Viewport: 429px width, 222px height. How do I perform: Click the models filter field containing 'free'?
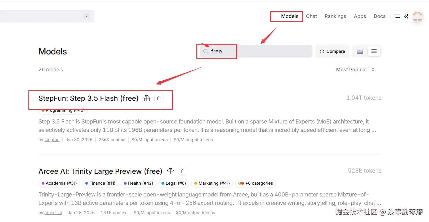coord(256,51)
